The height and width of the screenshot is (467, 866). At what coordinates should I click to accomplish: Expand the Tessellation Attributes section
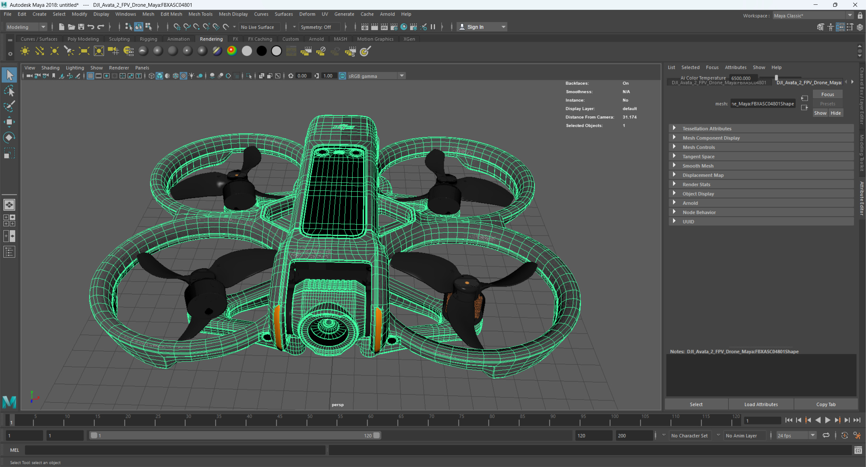pos(761,129)
